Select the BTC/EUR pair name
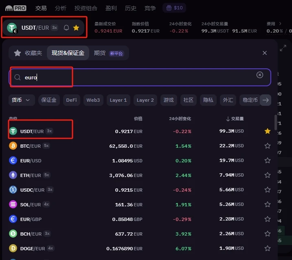The height and width of the screenshot is (260, 292). [x=31, y=146]
